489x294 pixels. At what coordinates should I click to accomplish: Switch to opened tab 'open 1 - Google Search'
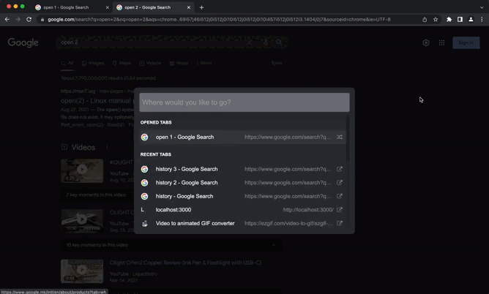pyautogui.click(x=242, y=137)
